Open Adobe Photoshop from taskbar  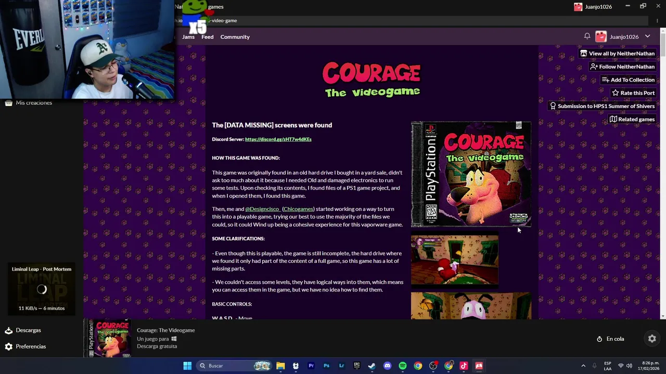(x=326, y=366)
